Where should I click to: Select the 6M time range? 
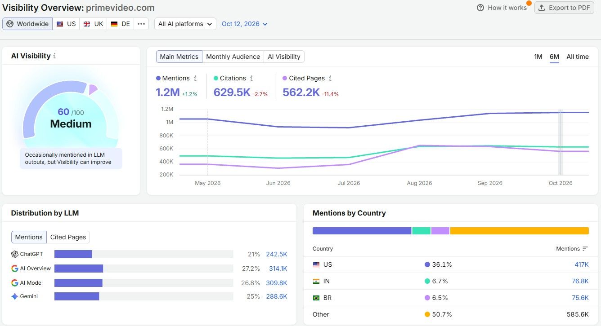(554, 57)
